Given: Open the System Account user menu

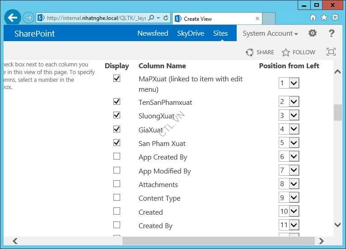Looking at the screenshot, I should click(x=270, y=33).
